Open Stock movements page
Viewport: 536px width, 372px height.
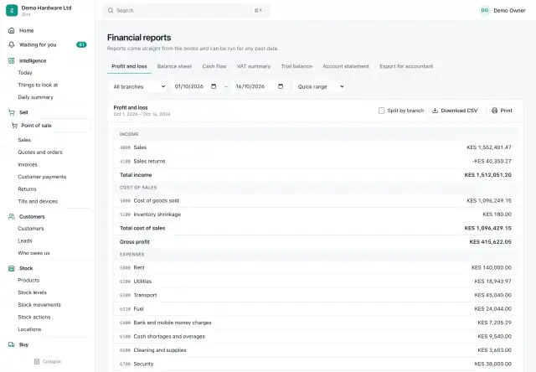[x=39, y=305]
